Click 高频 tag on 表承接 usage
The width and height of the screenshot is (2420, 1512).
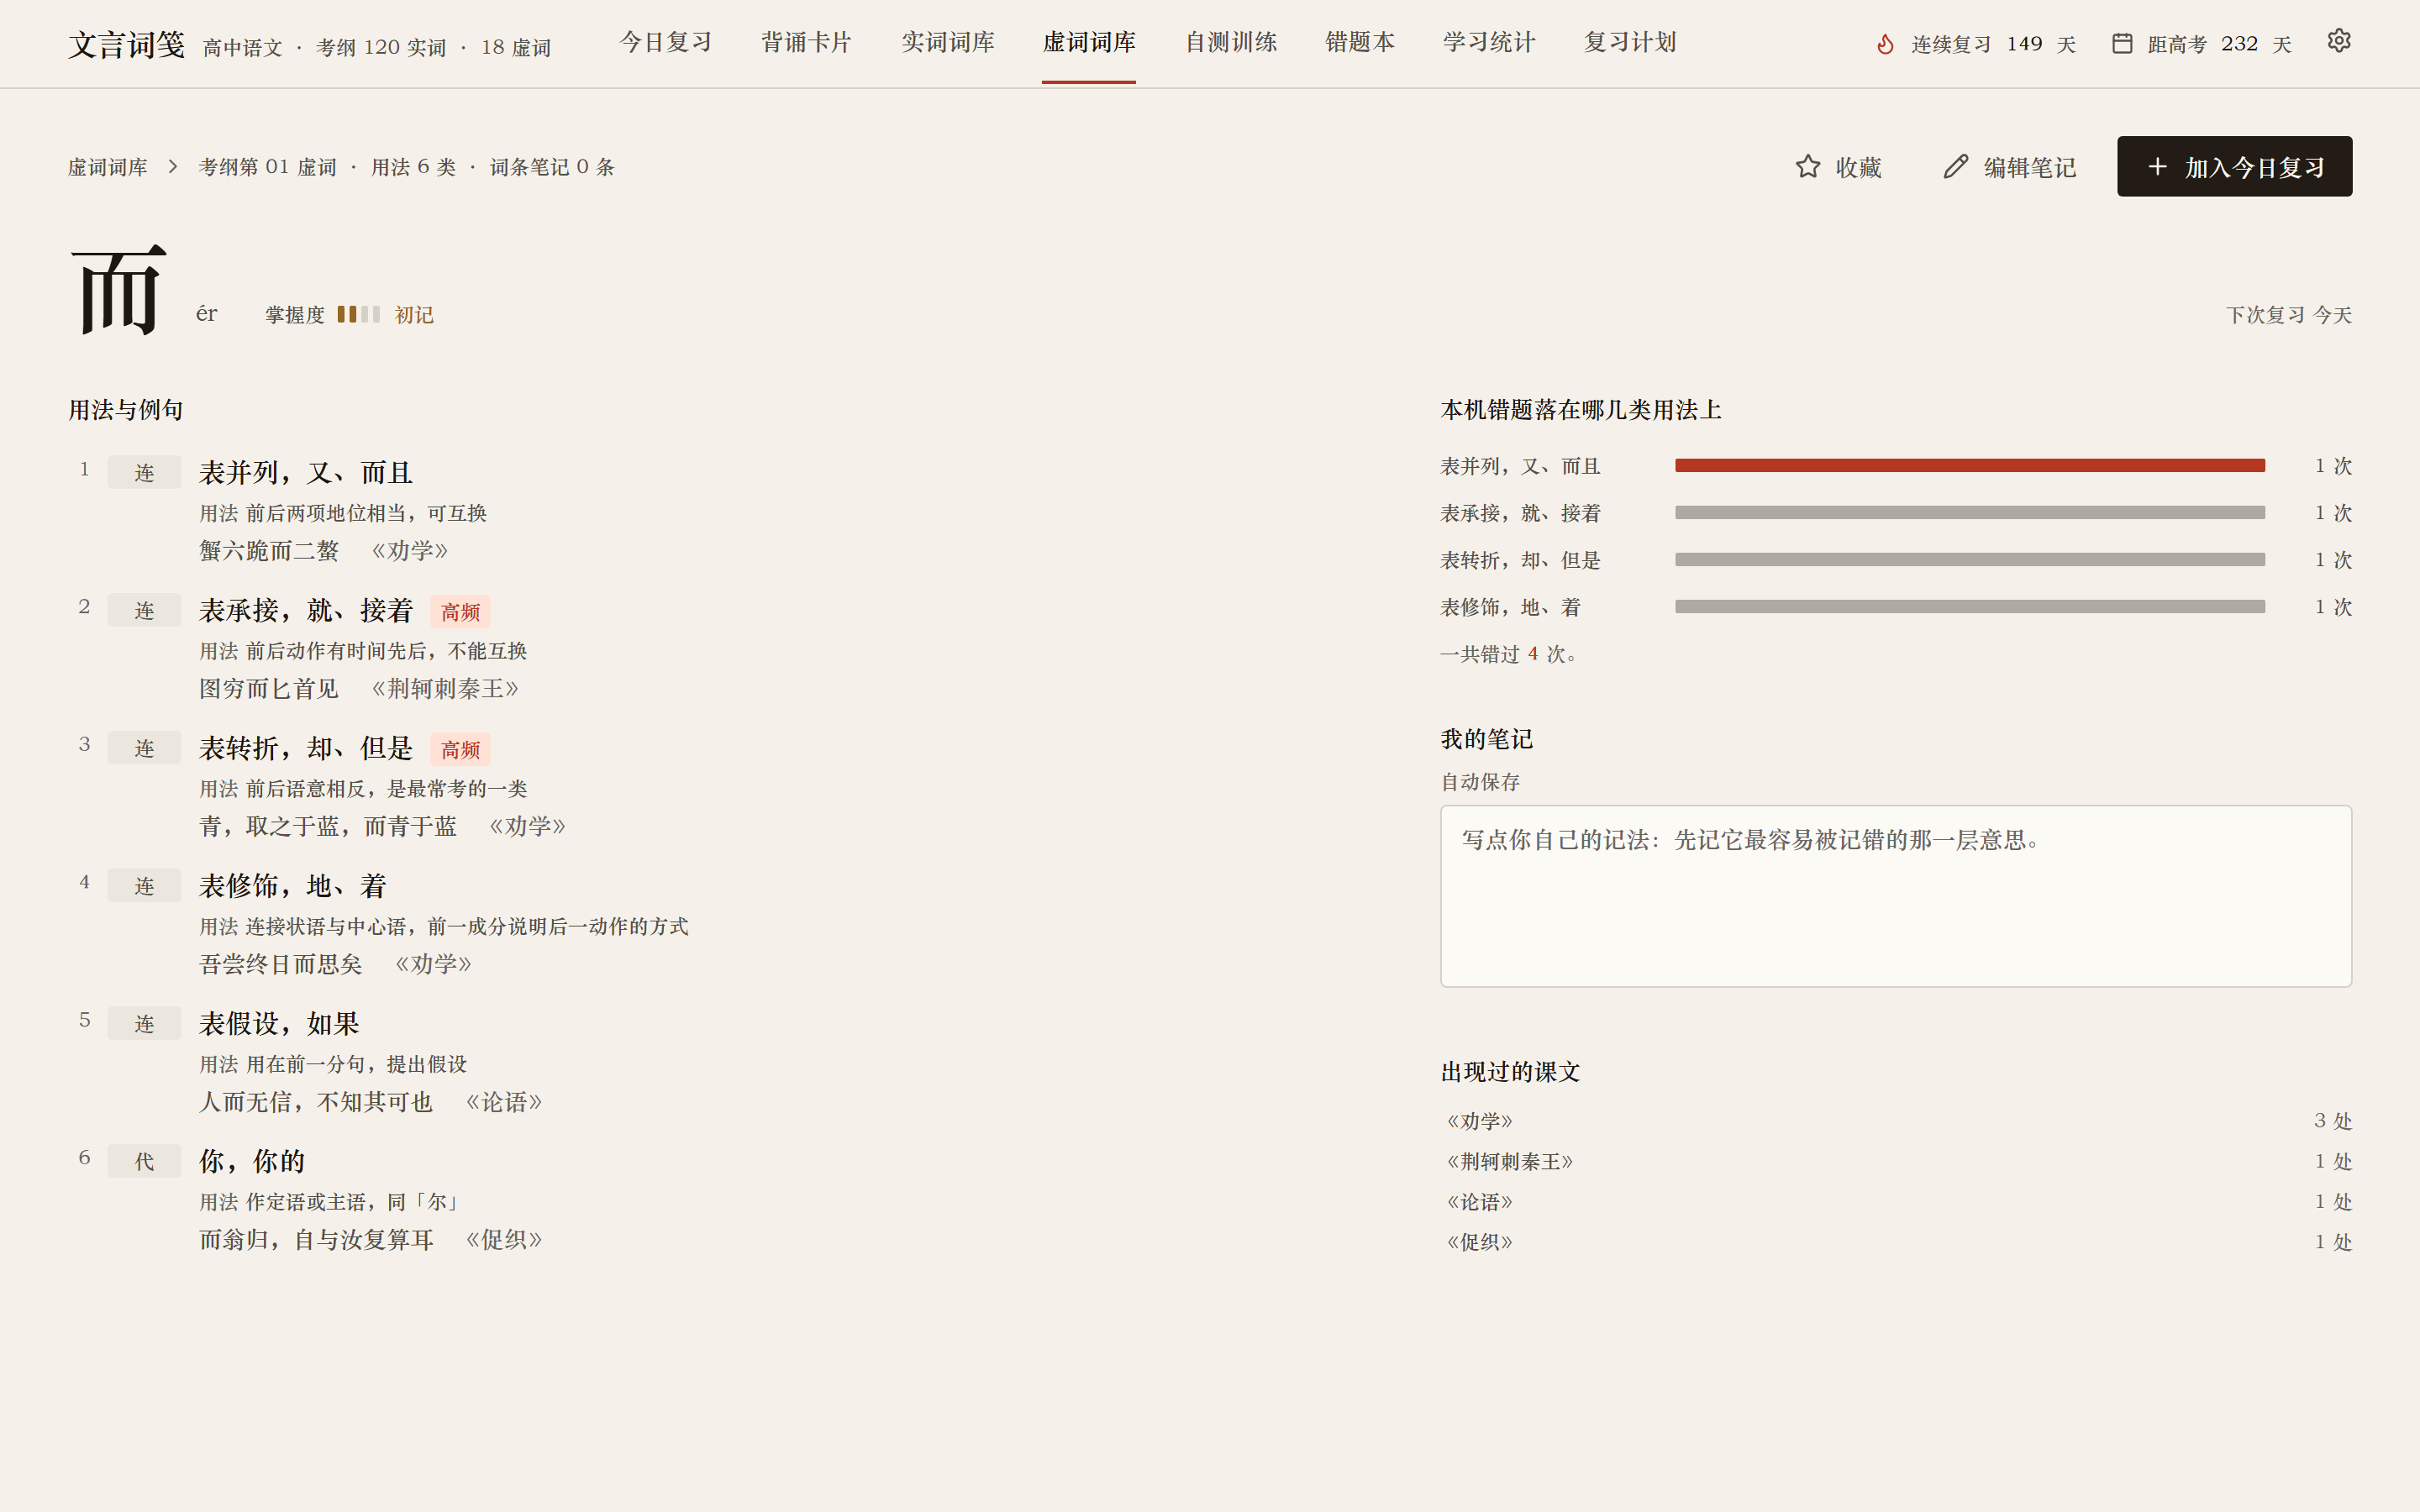[x=460, y=611]
